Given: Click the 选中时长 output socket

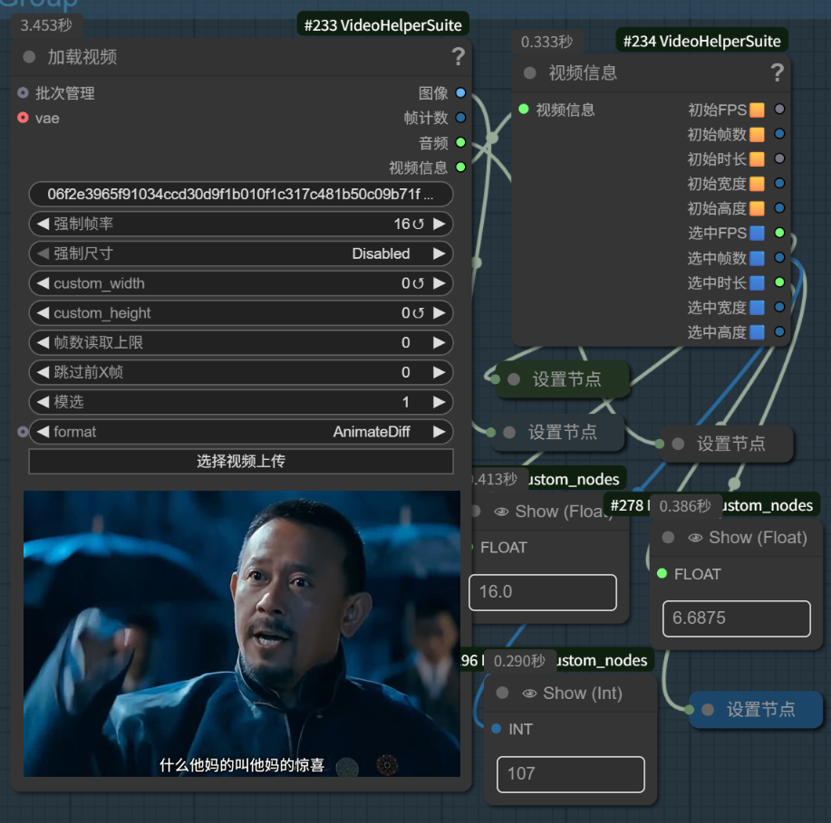Looking at the screenshot, I should (x=779, y=282).
